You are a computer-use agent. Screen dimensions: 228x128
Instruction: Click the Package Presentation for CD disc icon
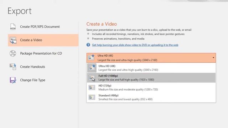point(13,53)
